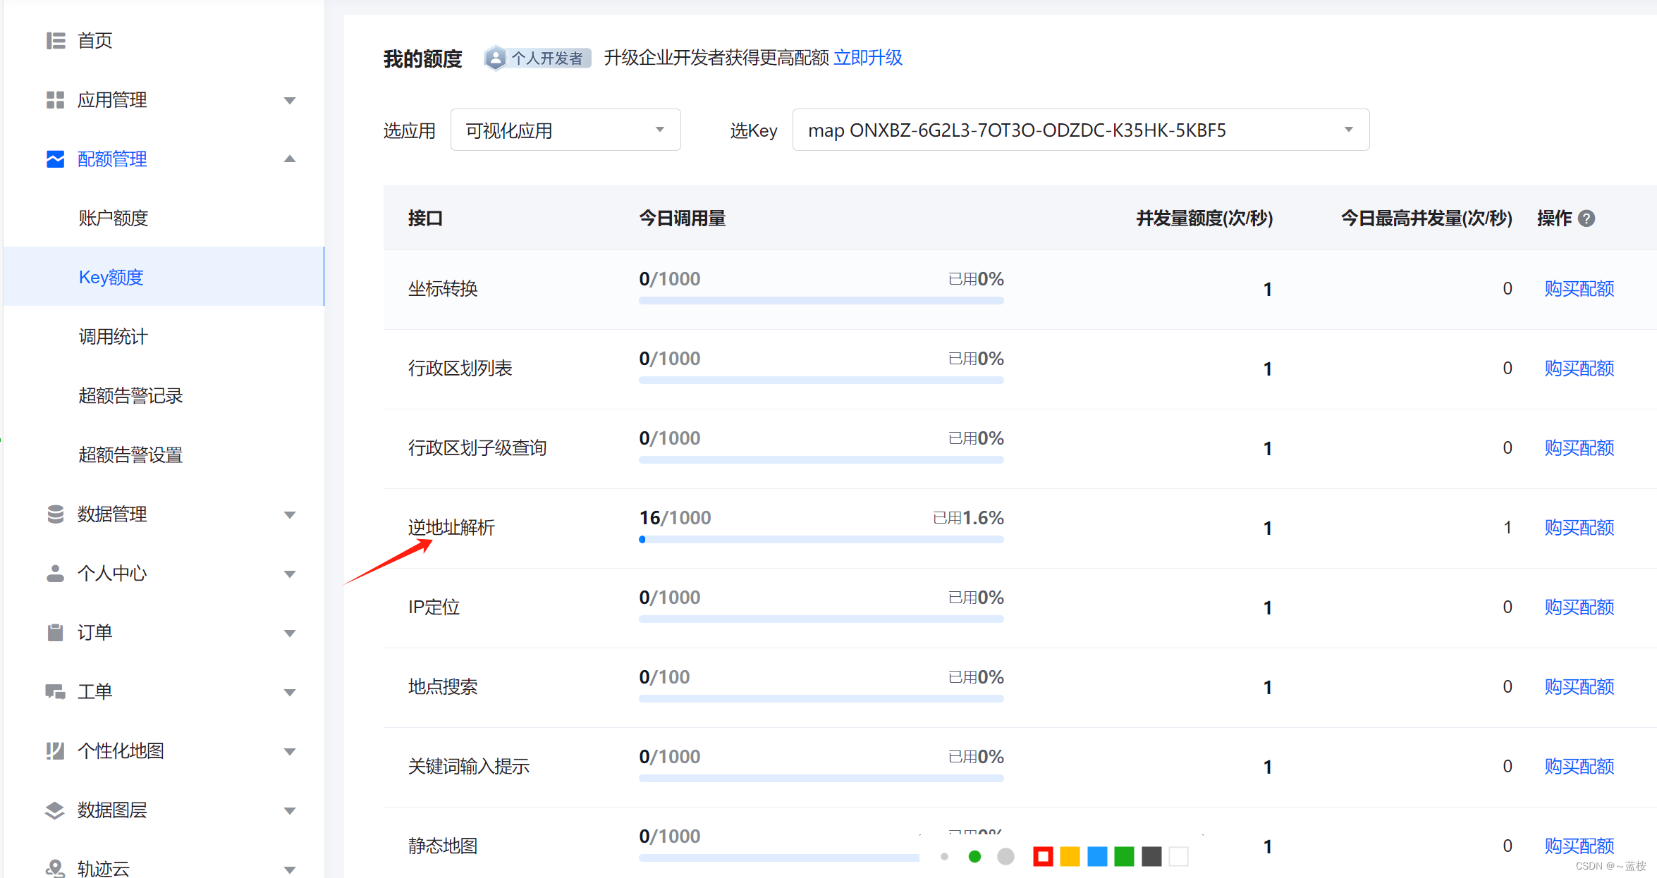The width and height of the screenshot is (1657, 878).
Task: Click 购买配额 for IP定位
Action: point(1579,607)
